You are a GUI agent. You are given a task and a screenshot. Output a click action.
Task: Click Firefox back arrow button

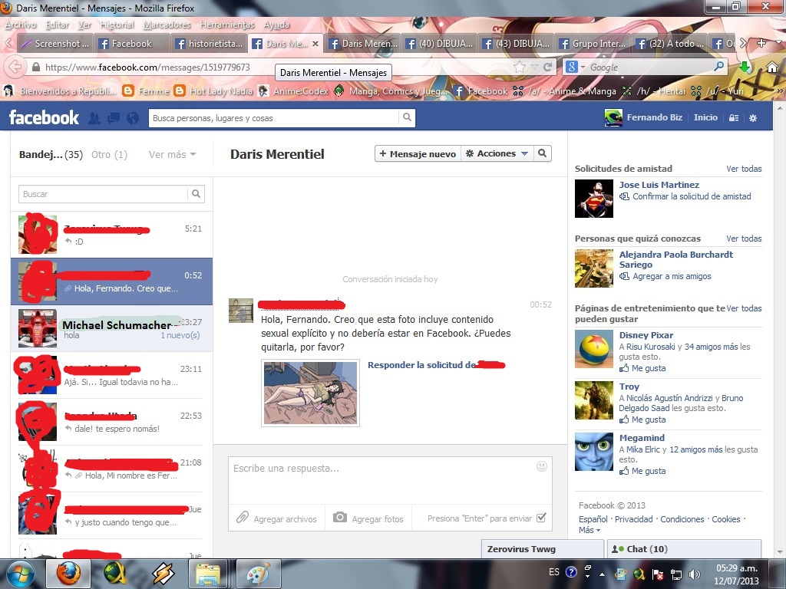(15, 67)
